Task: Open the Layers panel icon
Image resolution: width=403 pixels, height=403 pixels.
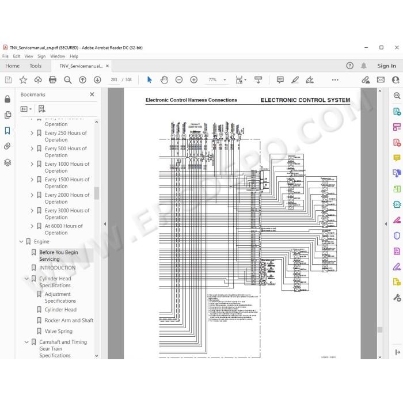Action: point(7,162)
